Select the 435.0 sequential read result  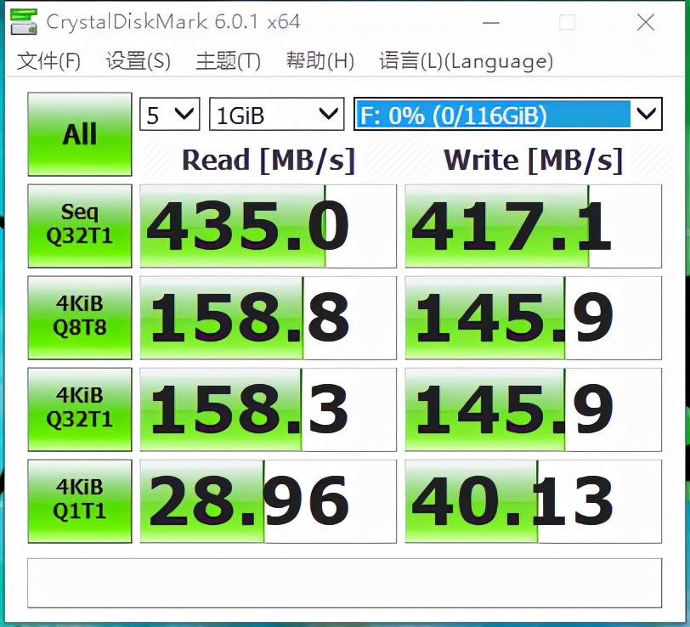click(x=268, y=226)
